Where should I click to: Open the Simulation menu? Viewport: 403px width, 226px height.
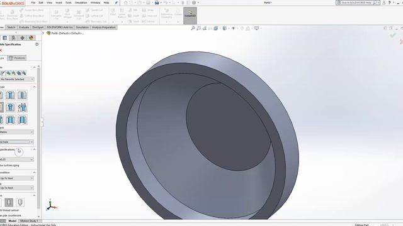81,3
